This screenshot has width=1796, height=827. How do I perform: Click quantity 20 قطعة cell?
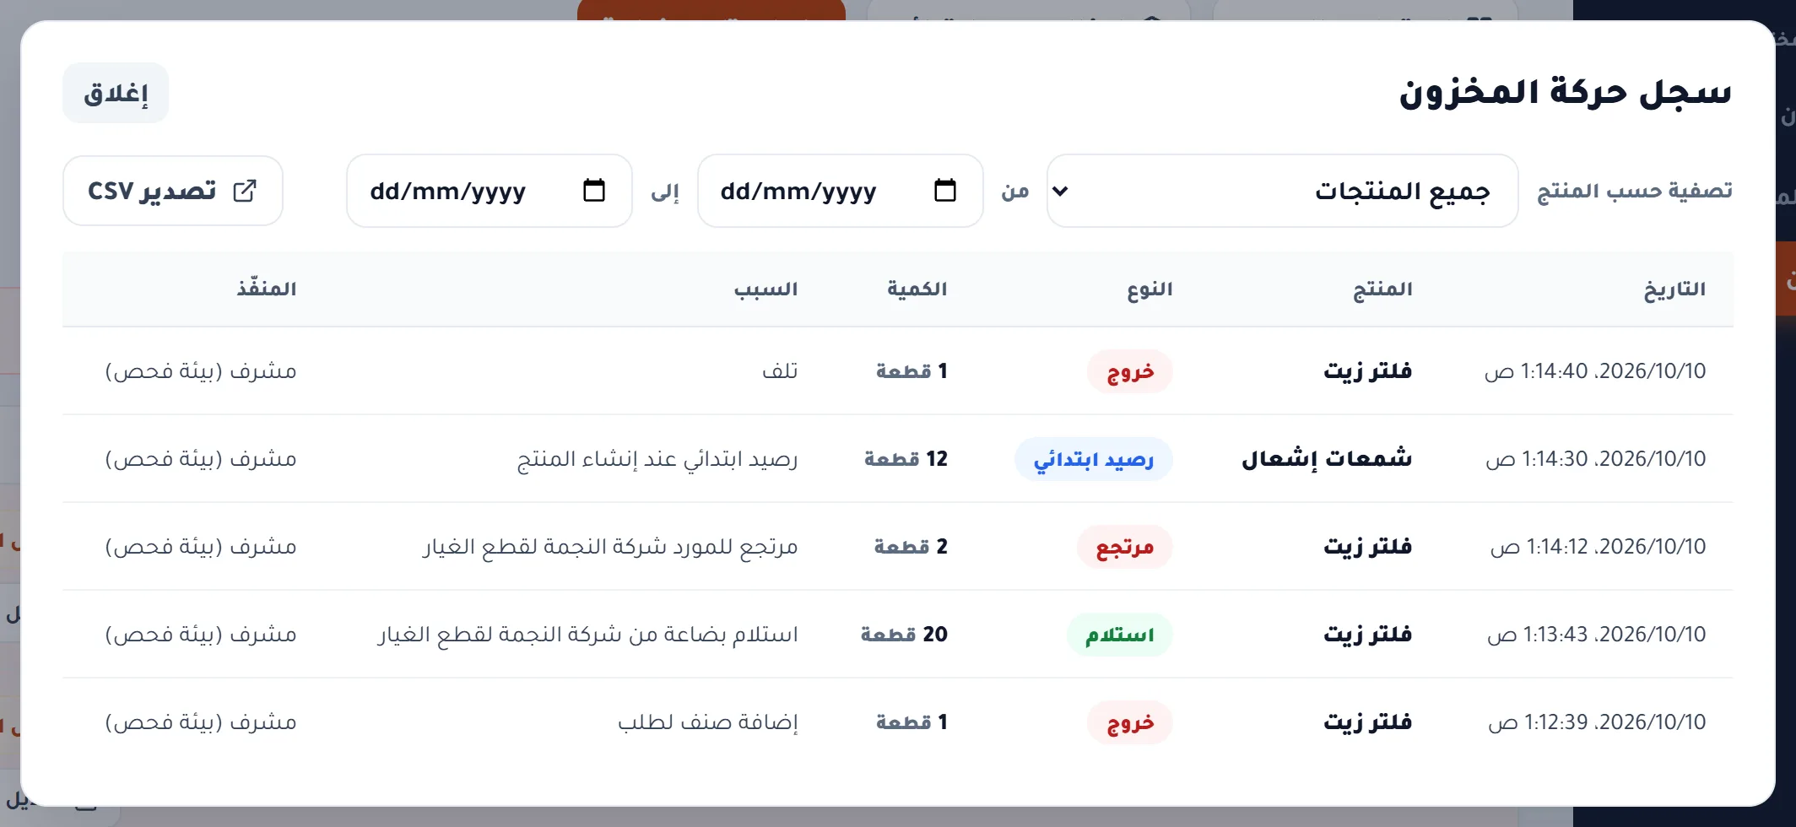(x=904, y=635)
